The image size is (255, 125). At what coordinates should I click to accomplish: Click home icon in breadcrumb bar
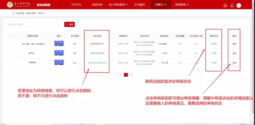(14, 13)
